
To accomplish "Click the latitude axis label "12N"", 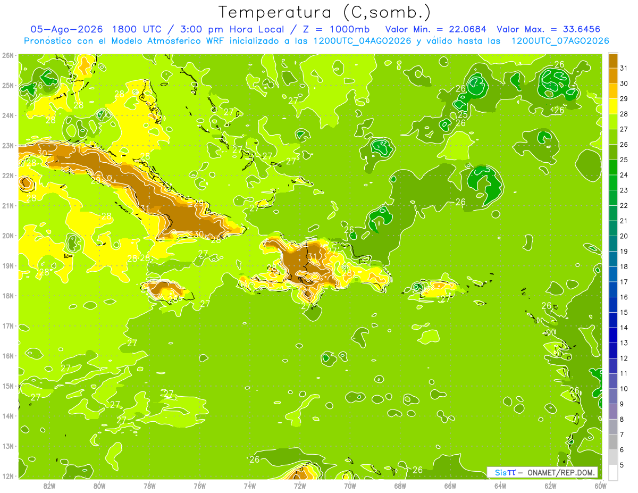I will tap(9, 475).
